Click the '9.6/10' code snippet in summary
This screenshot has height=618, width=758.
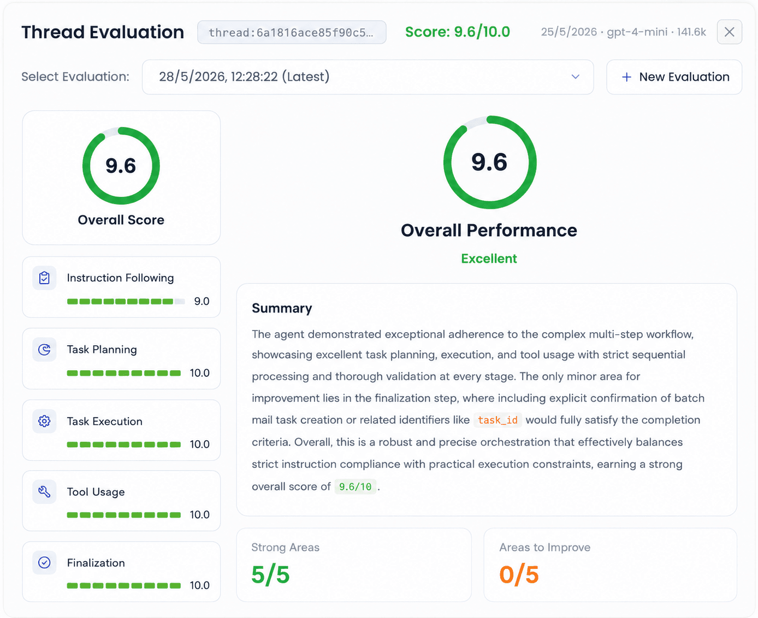click(355, 487)
